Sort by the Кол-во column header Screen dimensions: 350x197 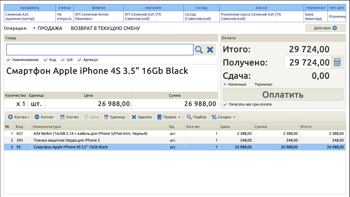coord(202,127)
